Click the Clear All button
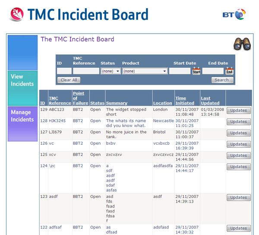Screen dimensions: 259x235 tap(69, 80)
